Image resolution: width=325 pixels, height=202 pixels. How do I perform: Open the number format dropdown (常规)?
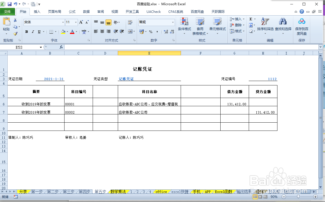click(173, 22)
